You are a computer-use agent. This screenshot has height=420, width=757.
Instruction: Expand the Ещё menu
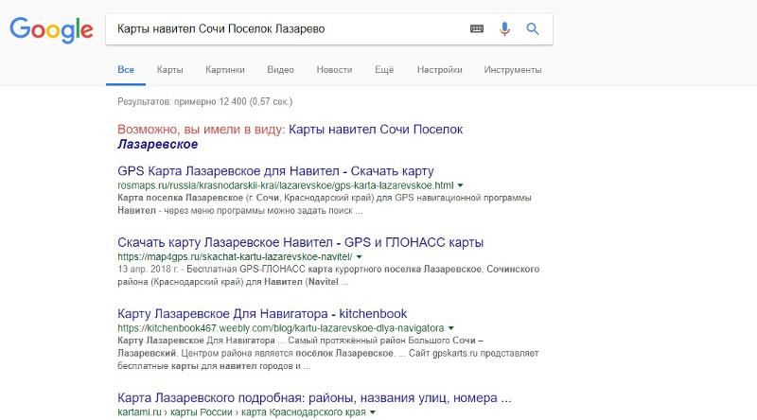point(384,69)
